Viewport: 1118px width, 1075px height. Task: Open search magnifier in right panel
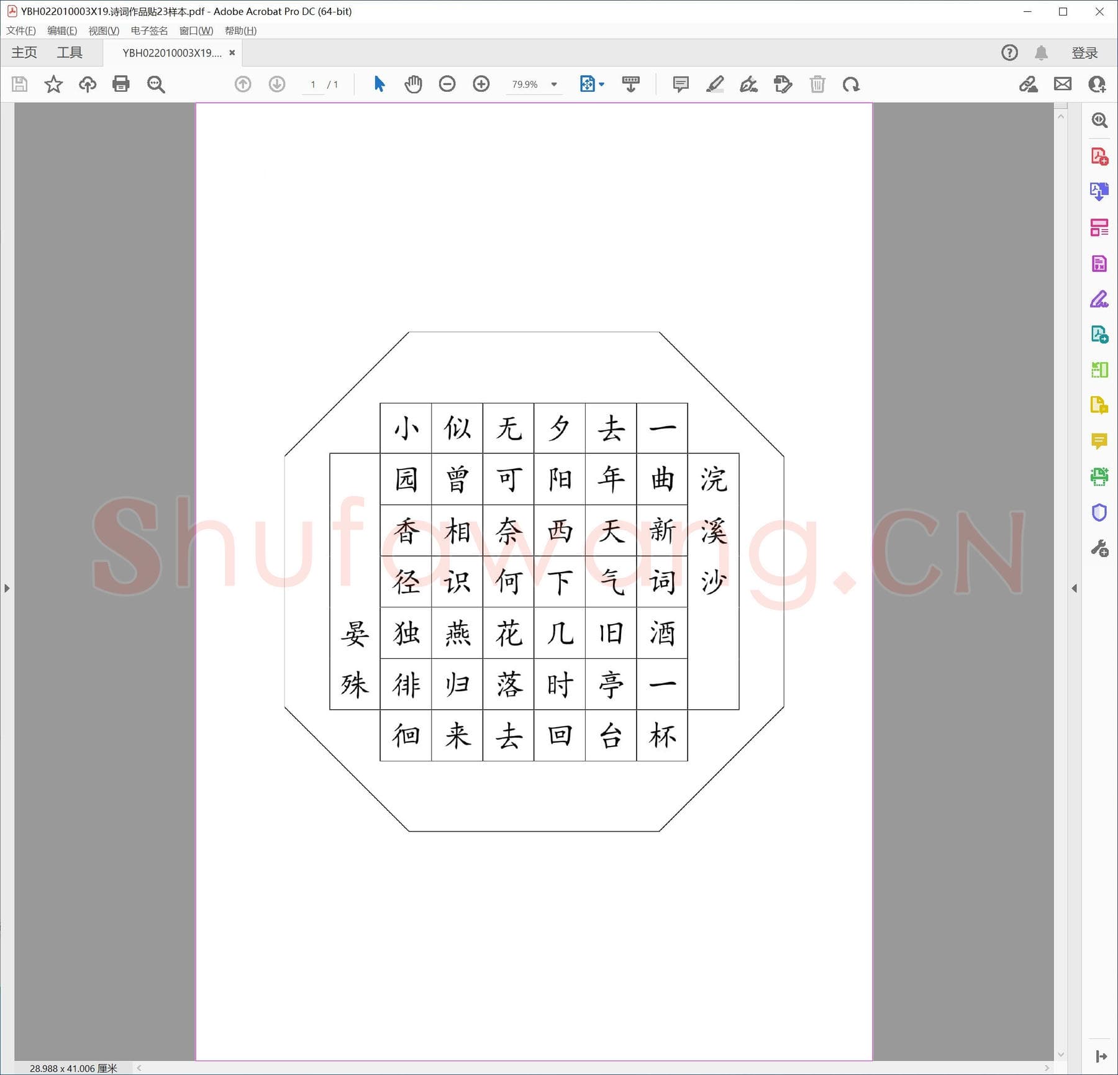[x=1099, y=120]
